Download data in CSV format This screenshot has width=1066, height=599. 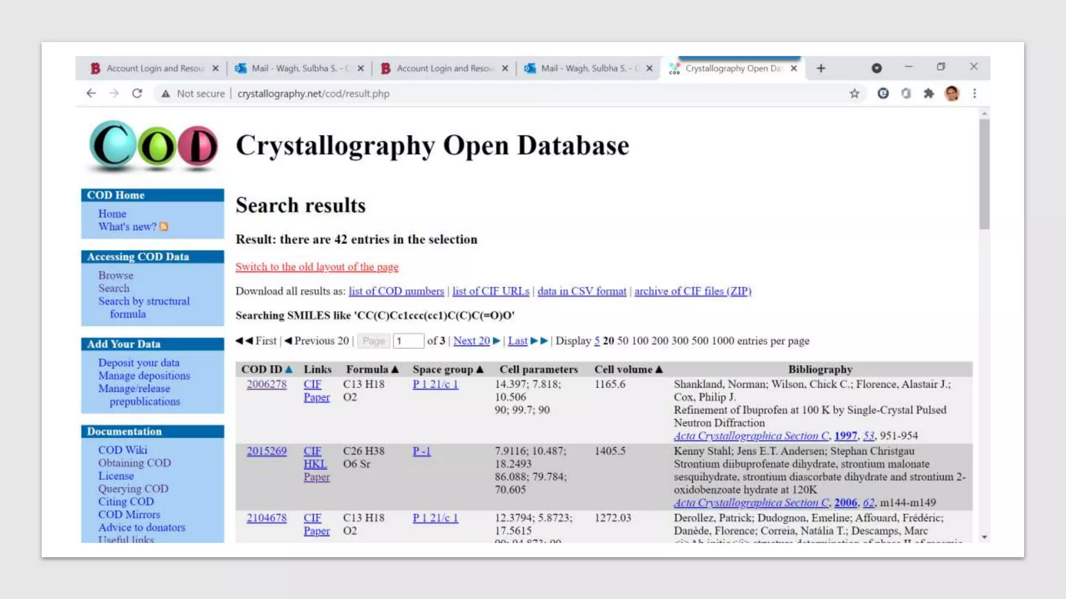pyautogui.click(x=581, y=291)
